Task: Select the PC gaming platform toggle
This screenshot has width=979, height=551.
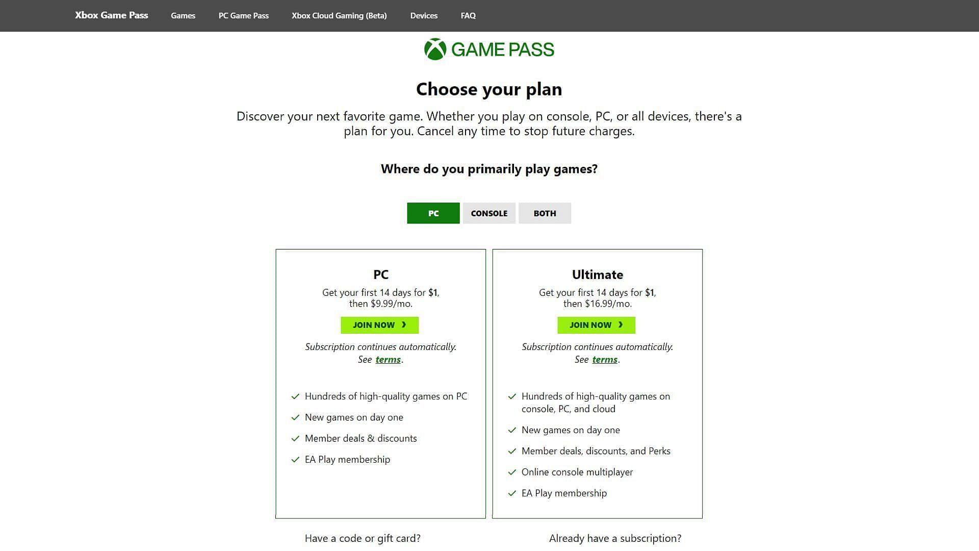Action: (x=433, y=213)
